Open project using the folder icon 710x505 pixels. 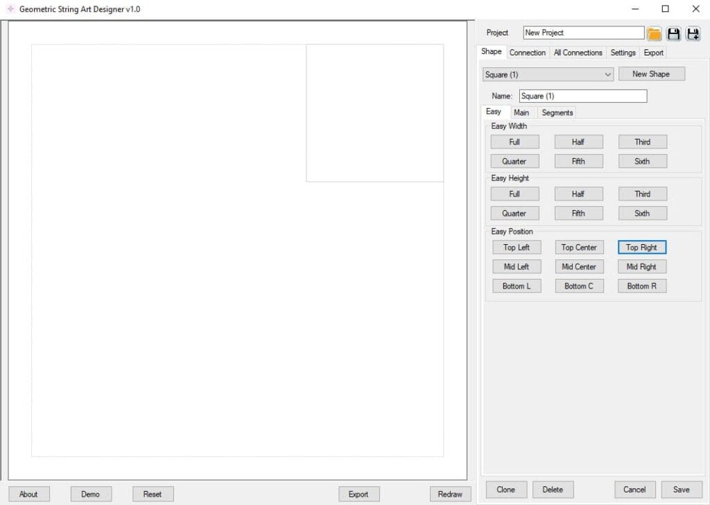pyautogui.click(x=655, y=33)
